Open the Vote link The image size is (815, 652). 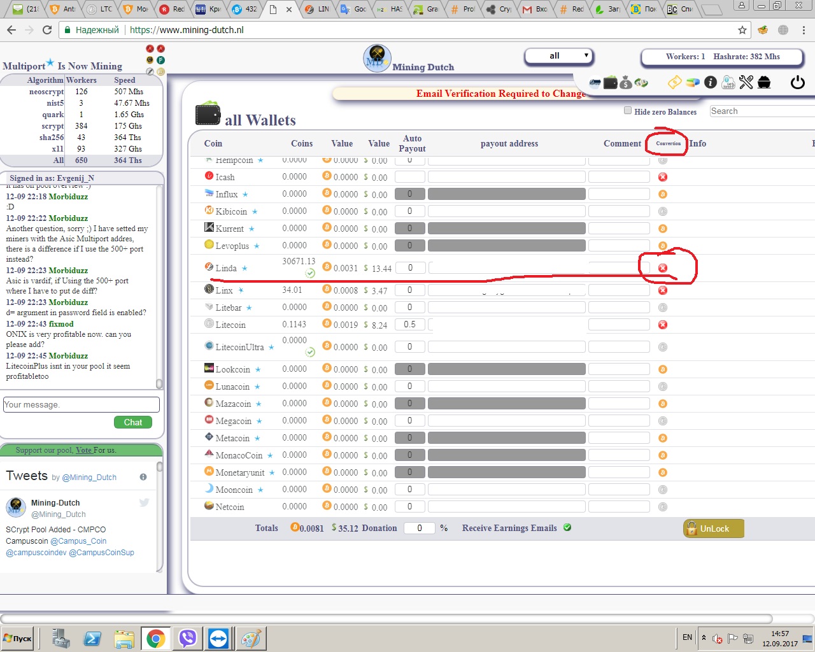(x=84, y=450)
